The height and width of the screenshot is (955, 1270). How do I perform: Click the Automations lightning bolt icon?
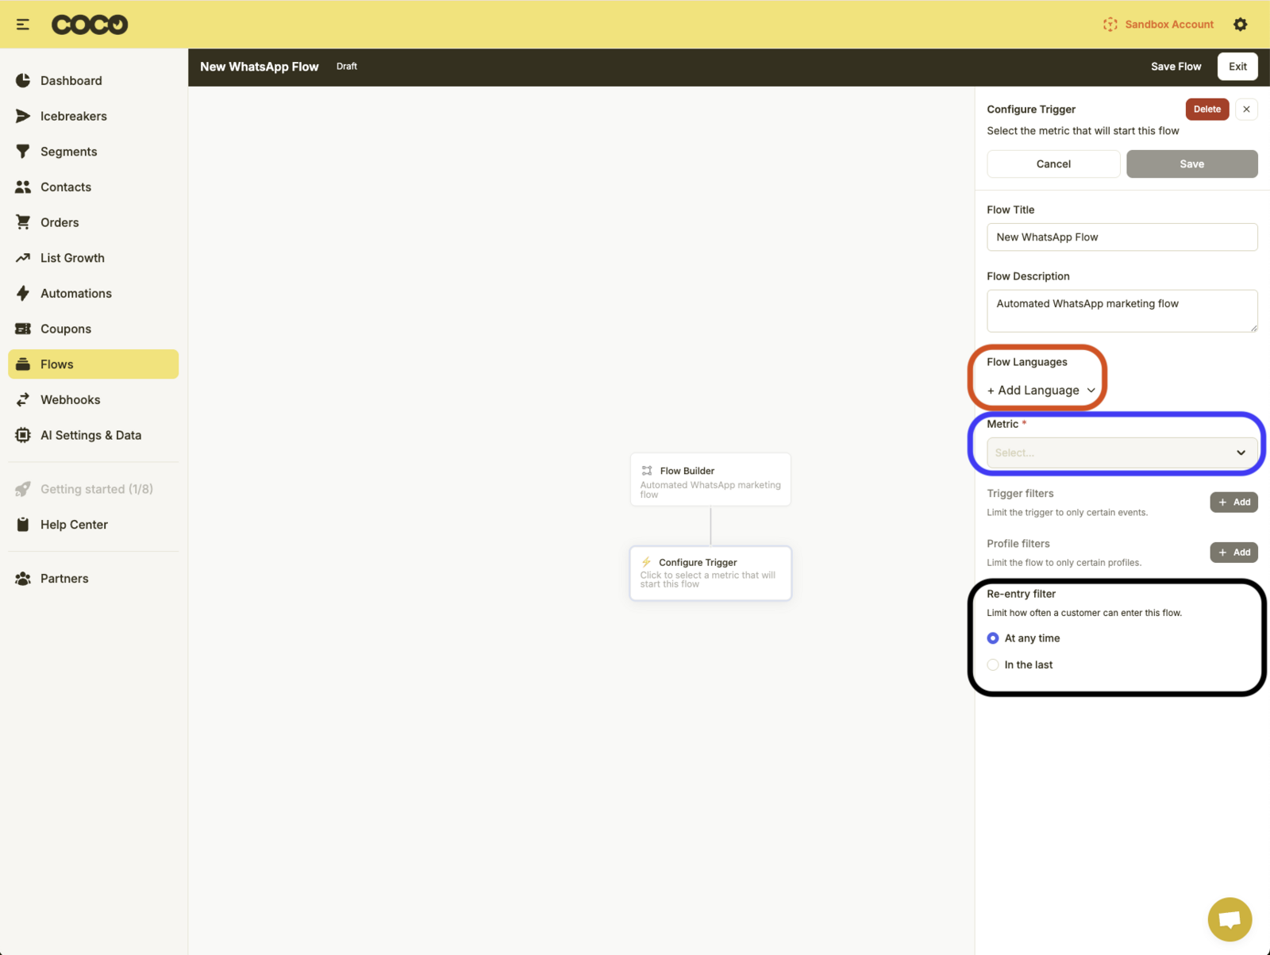[23, 294]
